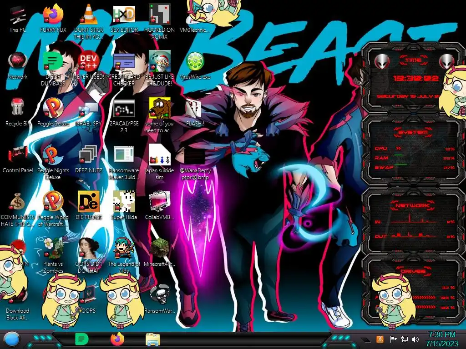Open the FLASH ! desktop icon
The height and width of the screenshot is (349, 466).
(195, 113)
